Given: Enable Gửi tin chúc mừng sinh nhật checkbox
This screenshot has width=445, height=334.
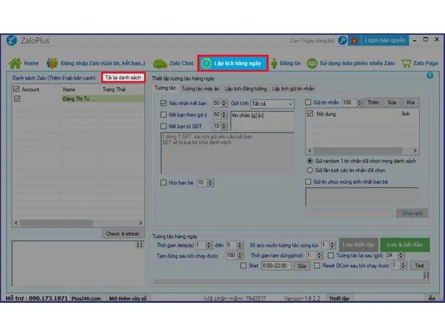Looking at the screenshot, I should (x=308, y=182).
